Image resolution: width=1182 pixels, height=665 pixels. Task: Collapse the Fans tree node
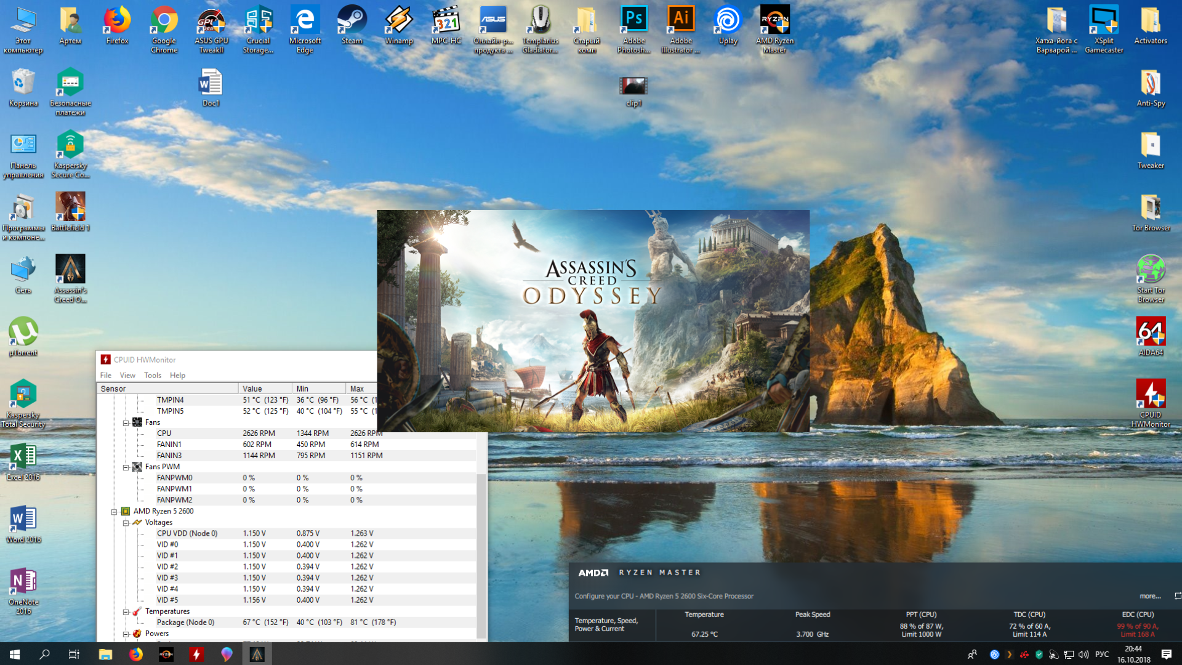click(x=126, y=423)
